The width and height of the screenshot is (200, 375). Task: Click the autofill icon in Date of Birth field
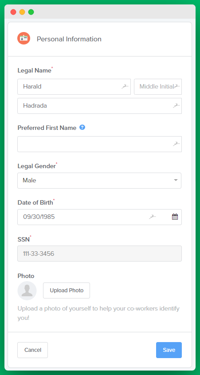click(153, 217)
